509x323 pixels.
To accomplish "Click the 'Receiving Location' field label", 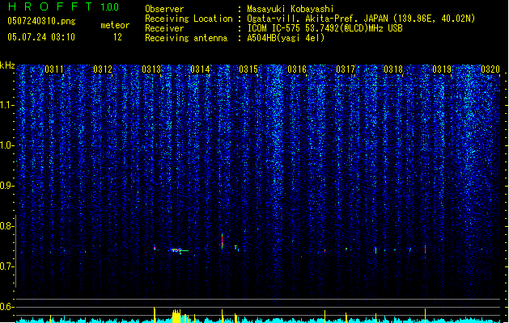I will (x=189, y=19).
